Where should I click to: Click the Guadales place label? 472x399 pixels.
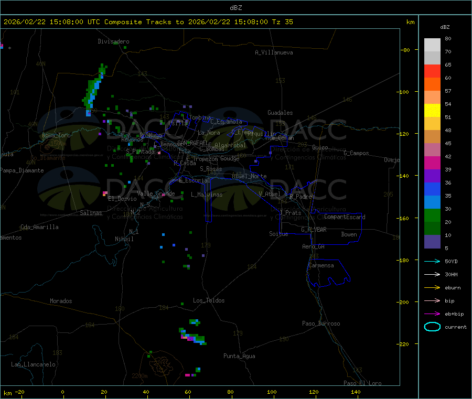280,113
